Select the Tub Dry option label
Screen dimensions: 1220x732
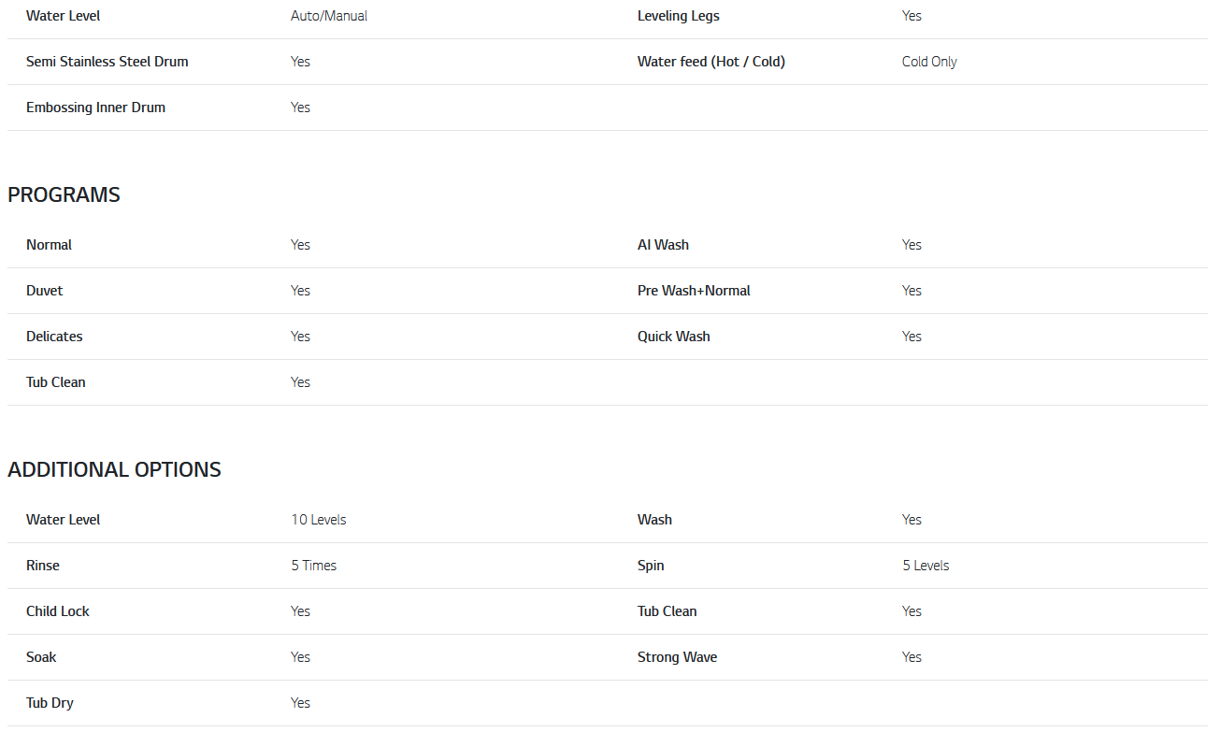click(x=50, y=703)
